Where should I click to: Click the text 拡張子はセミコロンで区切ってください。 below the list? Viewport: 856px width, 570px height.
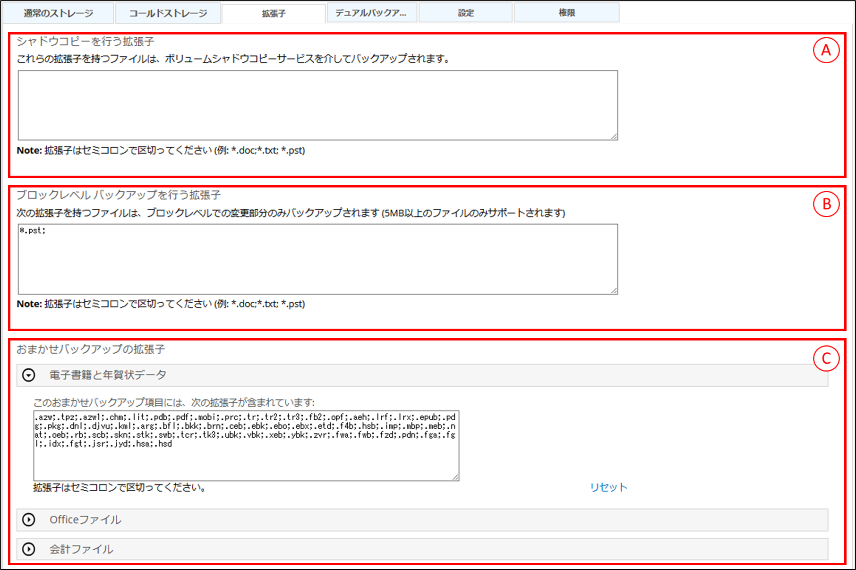pyautogui.click(x=120, y=487)
